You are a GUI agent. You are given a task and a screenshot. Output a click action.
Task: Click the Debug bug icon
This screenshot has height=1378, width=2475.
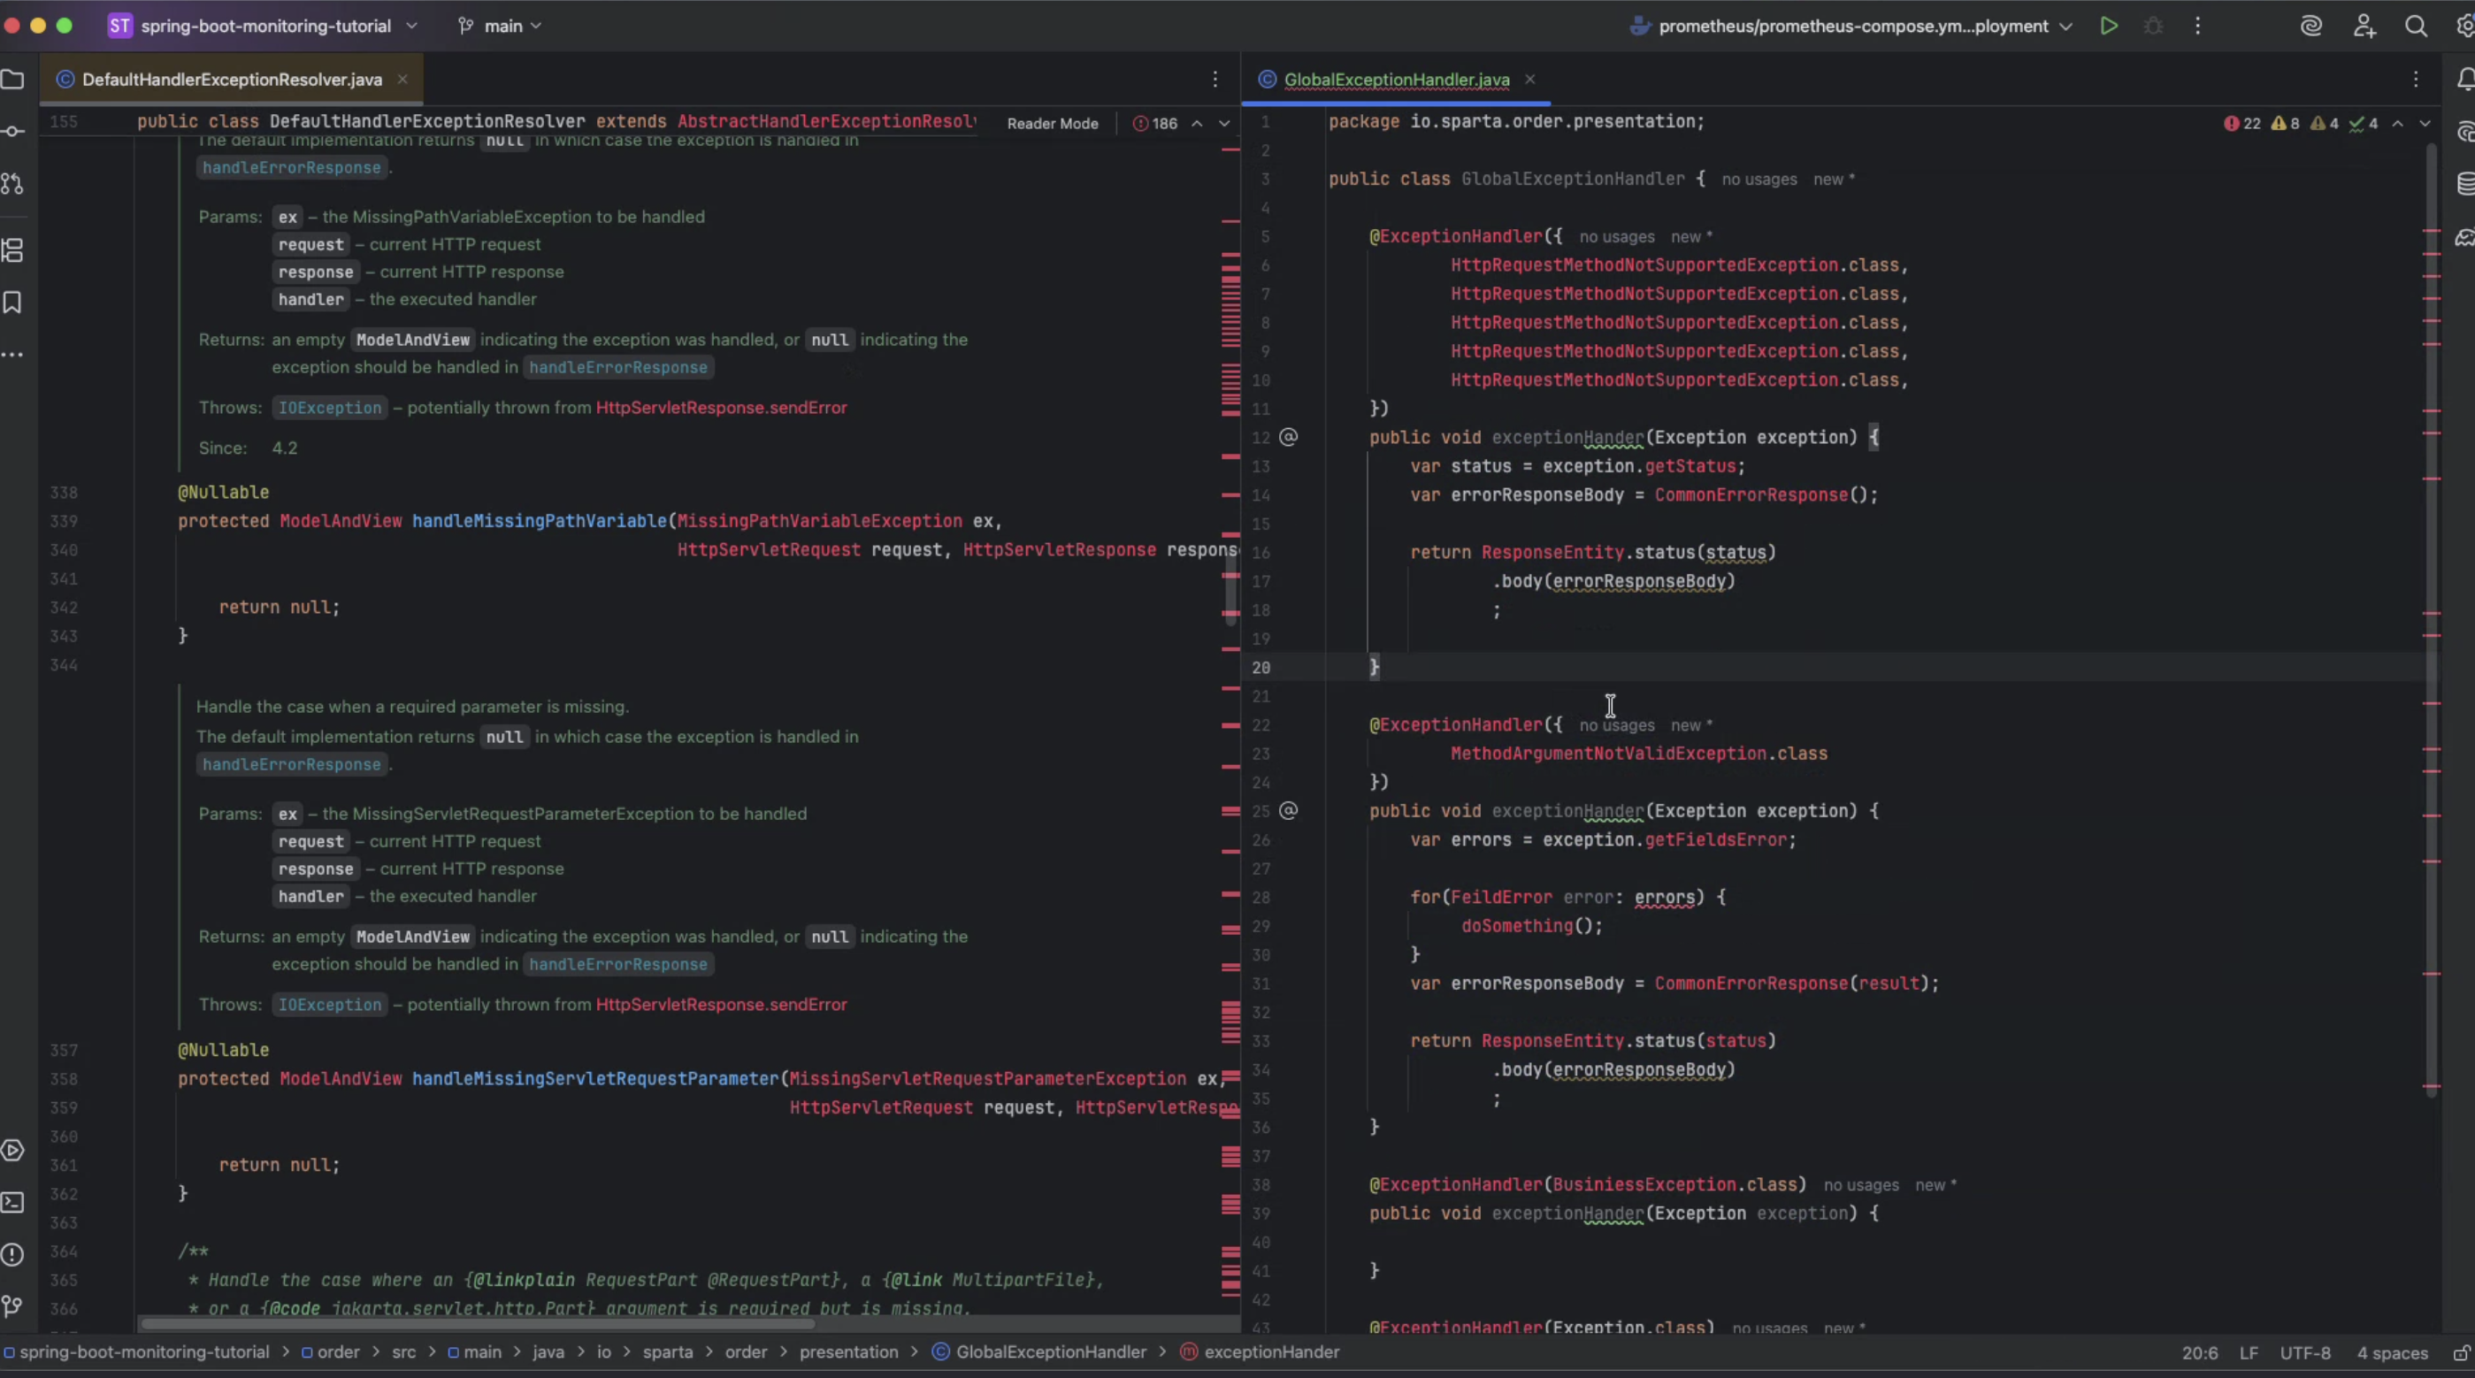2153,26
